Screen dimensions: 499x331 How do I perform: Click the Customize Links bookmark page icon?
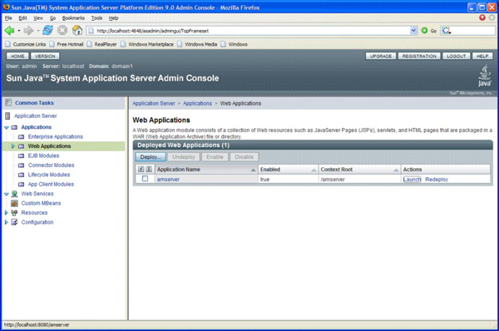tap(8, 44)
